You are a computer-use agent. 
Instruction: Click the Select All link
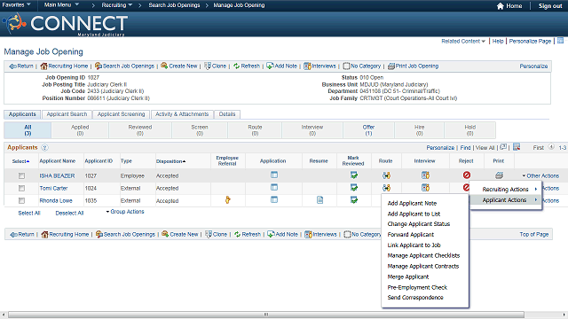pos(29,213)
